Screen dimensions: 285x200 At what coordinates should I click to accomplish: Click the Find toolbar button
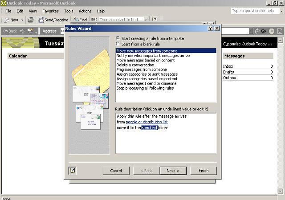coord(80,19)
